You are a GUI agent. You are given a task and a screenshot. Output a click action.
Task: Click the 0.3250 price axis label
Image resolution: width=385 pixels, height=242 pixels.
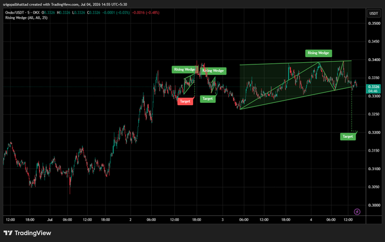(x=374, y=114)
